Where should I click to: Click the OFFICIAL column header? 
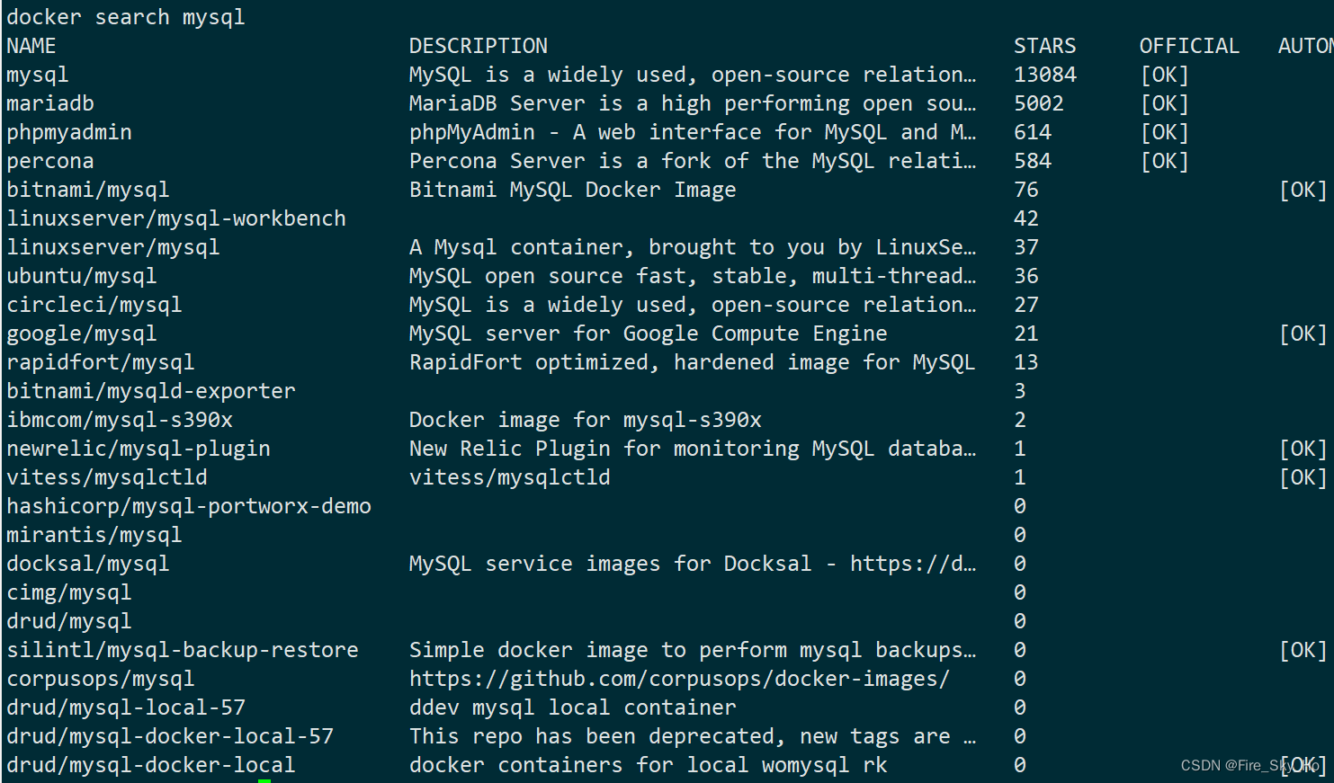click(x=1189, y=46)
